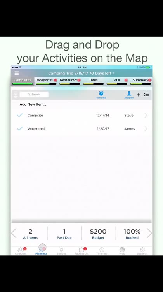Tap the Due Date alarm clock icon
The image size is (163, 292).
pyautogui.click(x=101, y=93)
